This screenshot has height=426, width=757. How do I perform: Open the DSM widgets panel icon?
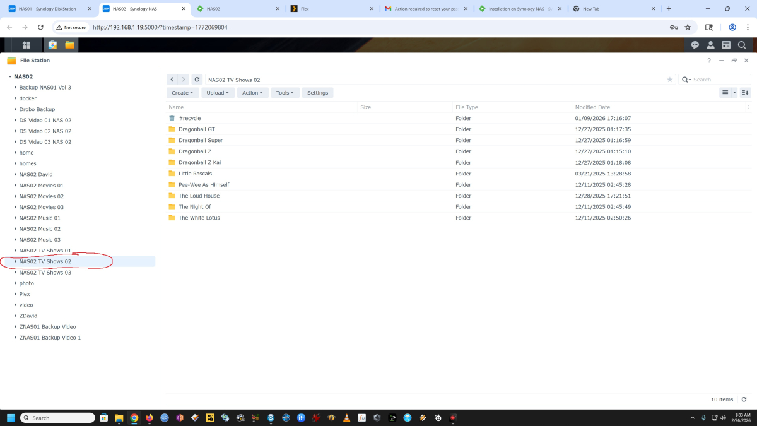point(726,45)
